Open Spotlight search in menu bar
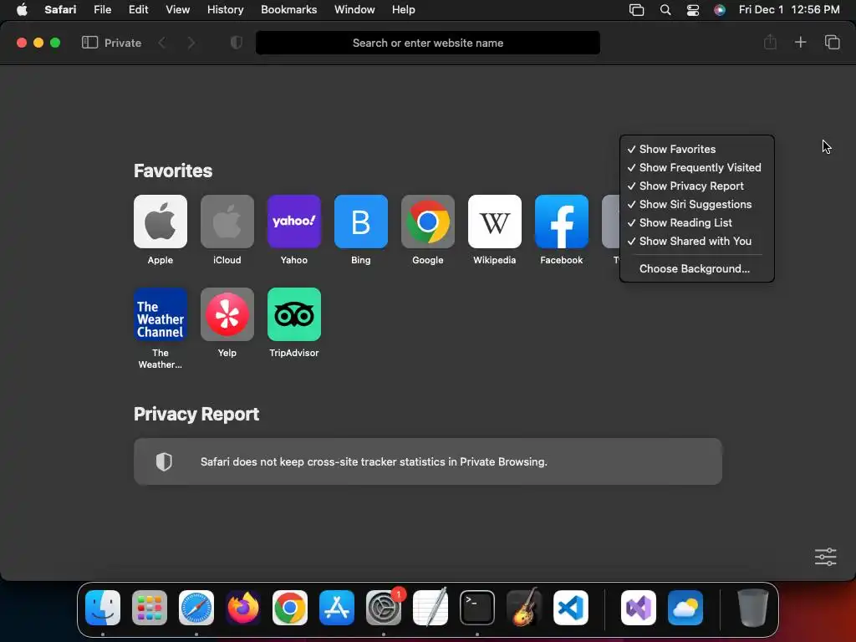This screenshot has width=856, height=642. click(x=665, y=10)
